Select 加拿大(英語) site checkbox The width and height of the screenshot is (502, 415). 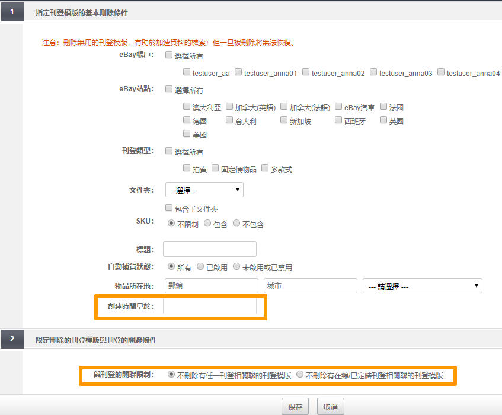click(x=229, y=106)
